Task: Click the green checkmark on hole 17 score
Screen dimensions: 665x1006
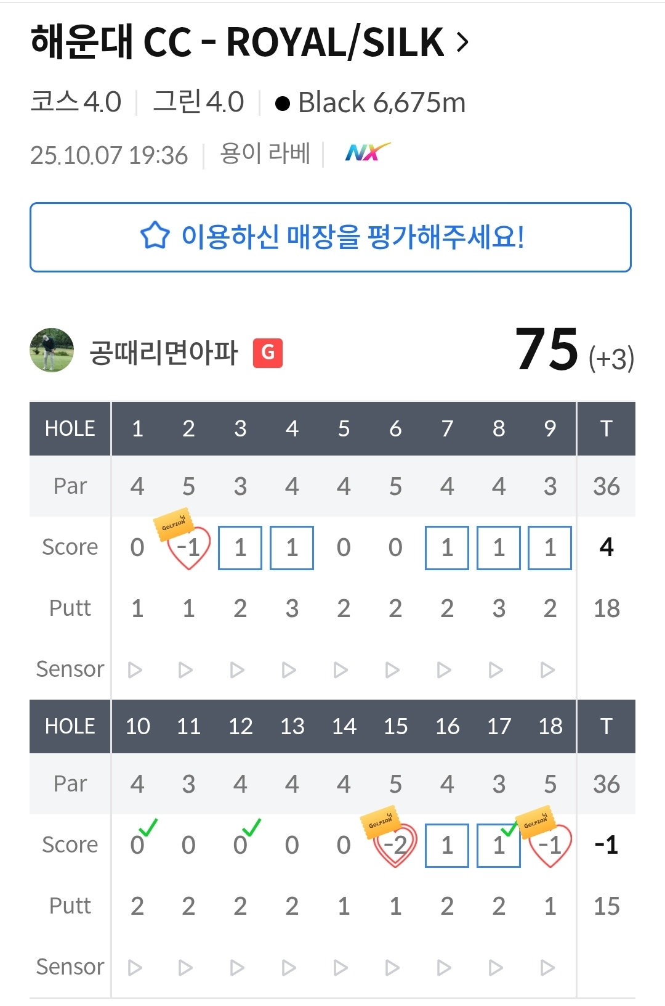Action: pos(509,829)
